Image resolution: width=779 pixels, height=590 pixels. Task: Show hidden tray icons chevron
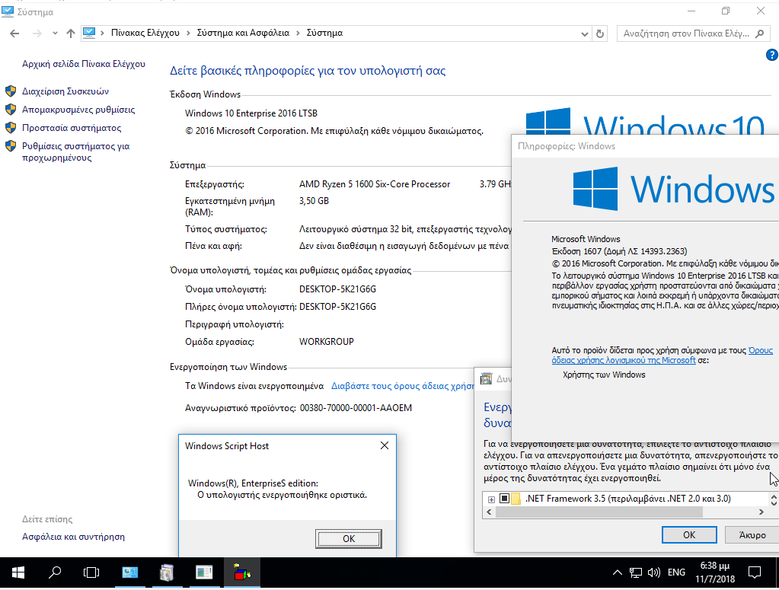(617, 572)
